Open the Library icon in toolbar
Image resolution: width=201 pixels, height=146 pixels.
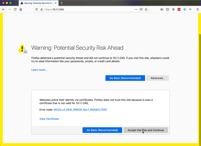pyautogui.click(x=162, y=9)
